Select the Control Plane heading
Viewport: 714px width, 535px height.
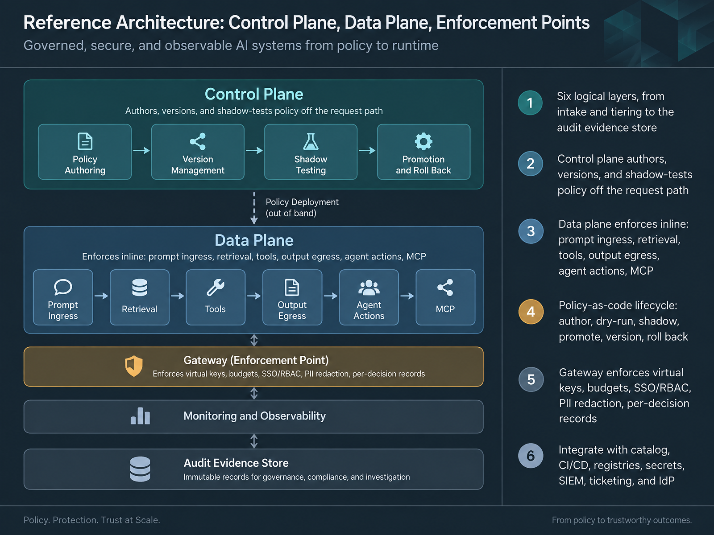(x=254, y=94)
